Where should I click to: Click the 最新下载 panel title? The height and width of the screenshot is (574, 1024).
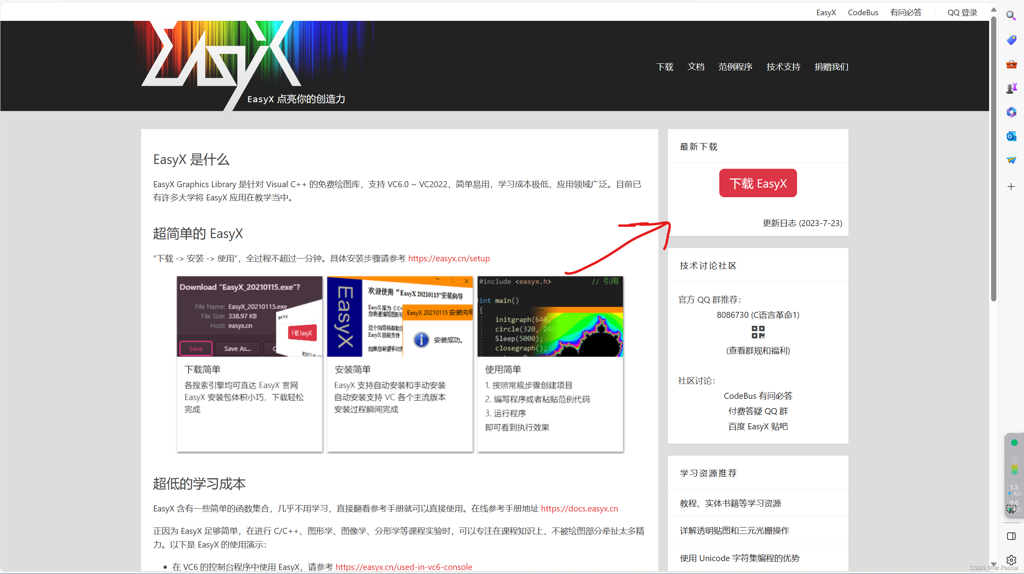[x=698, y=147]
